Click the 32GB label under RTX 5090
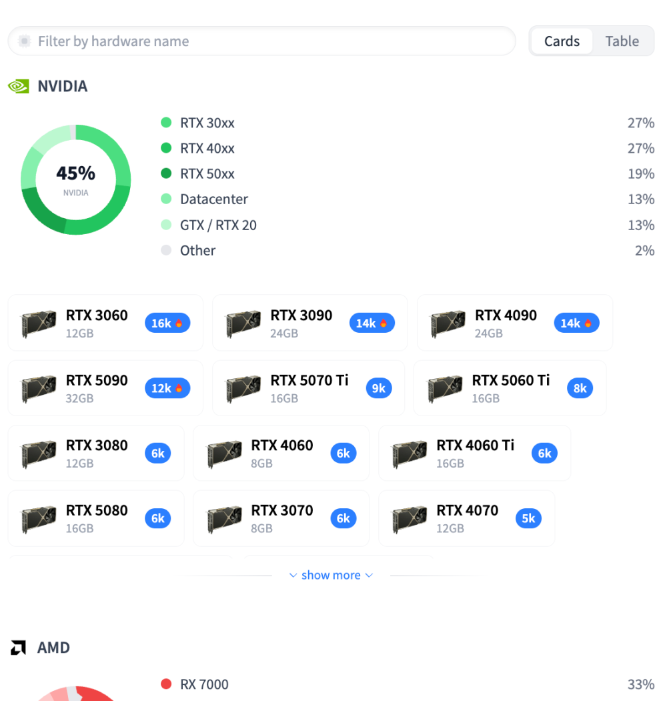Viewport: 667px width, 701px height. tap(79, 398)
